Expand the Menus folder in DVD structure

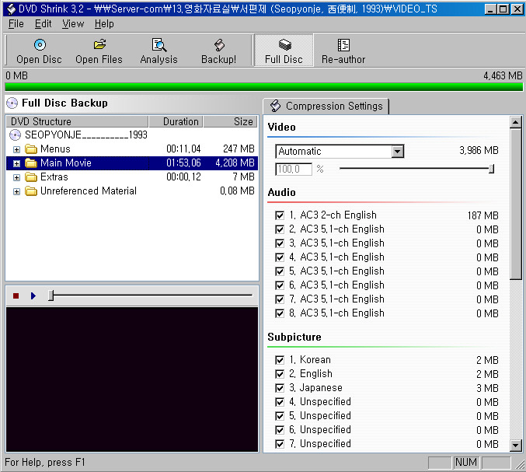point(17,149)
